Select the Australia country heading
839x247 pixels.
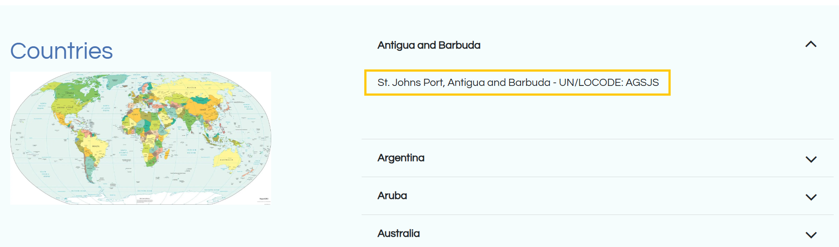[x=399, y=233]
